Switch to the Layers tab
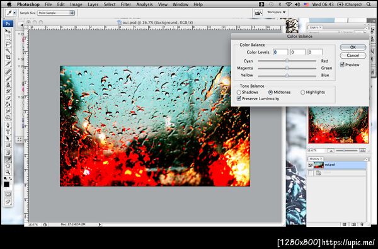 click(x=315, y=27)
